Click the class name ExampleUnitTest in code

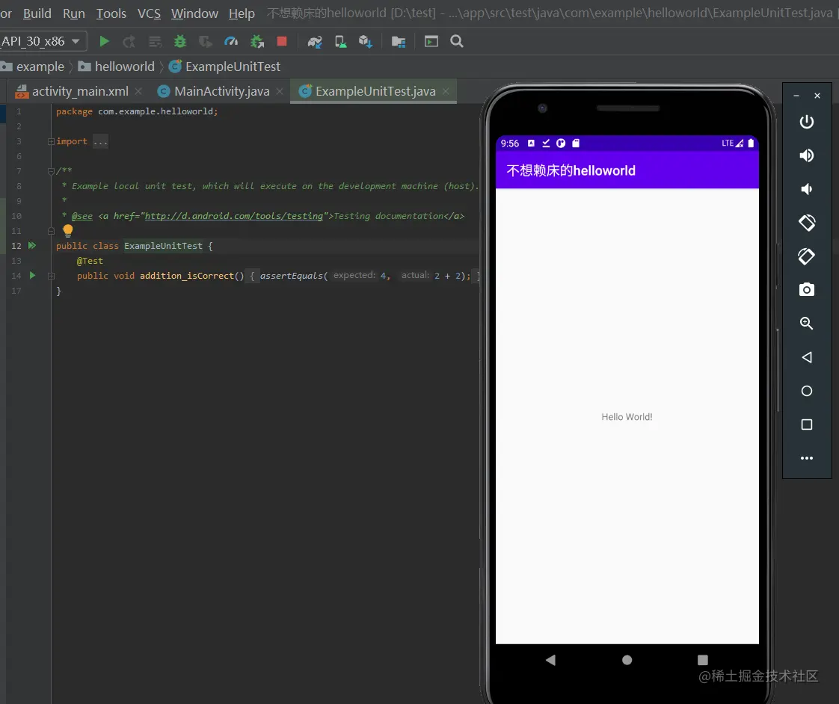[x=163, y=246]
